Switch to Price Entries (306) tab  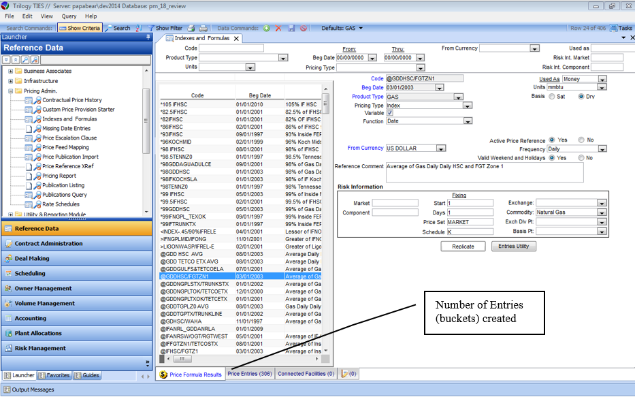(250, 374)
